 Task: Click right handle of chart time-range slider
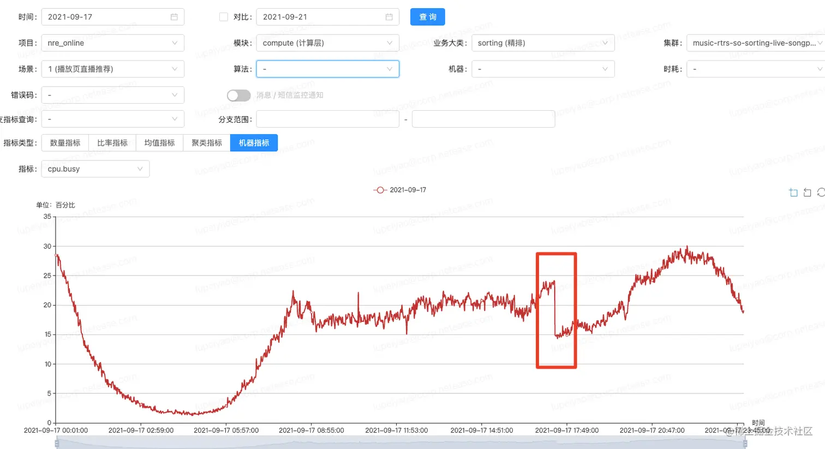click(745, 443)
